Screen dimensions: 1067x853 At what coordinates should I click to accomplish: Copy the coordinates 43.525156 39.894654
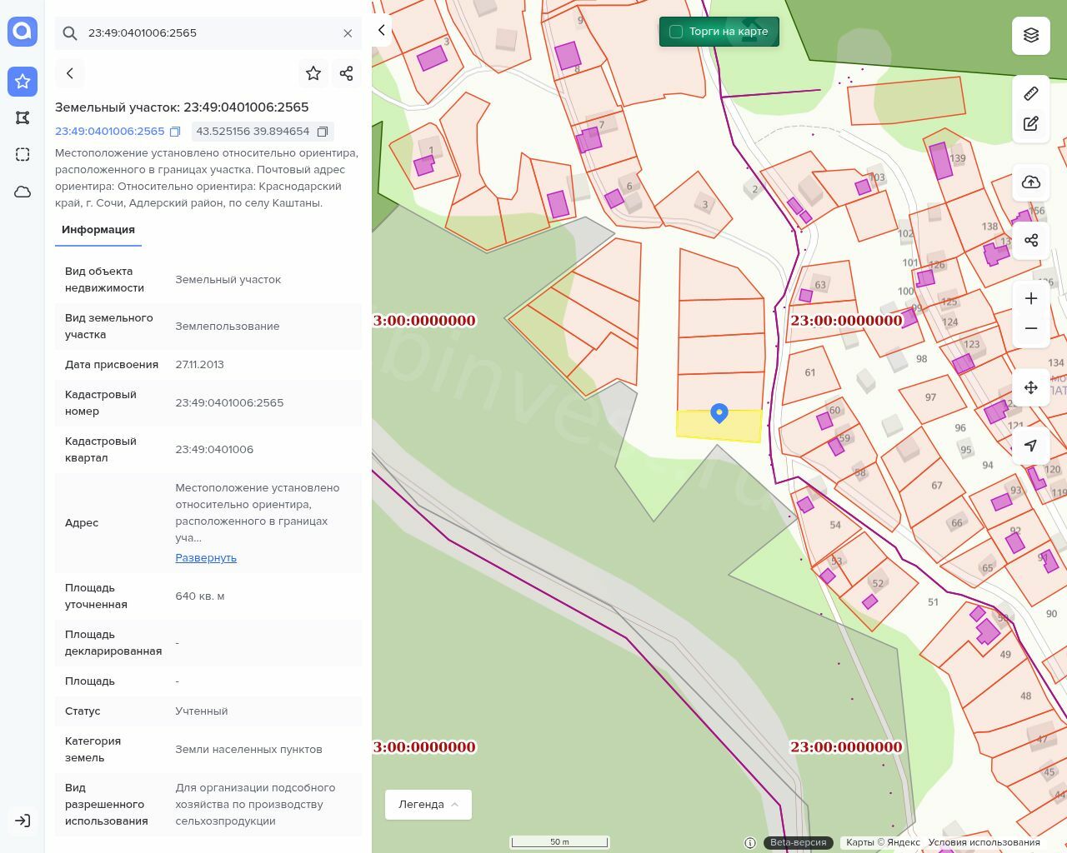(323, 132)
